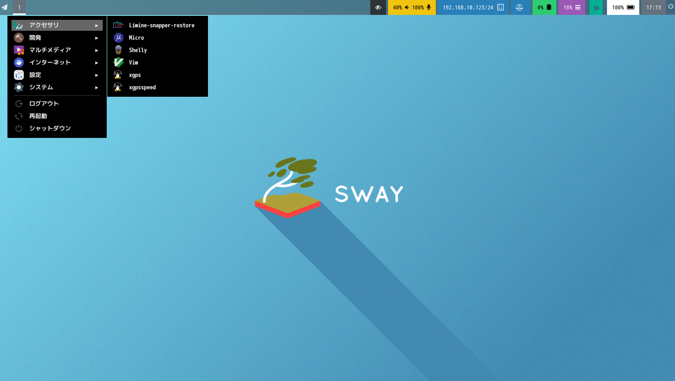675x381 pixels.
Task: Open the 16% memory usage module
Action: click(x=572, y=7)
